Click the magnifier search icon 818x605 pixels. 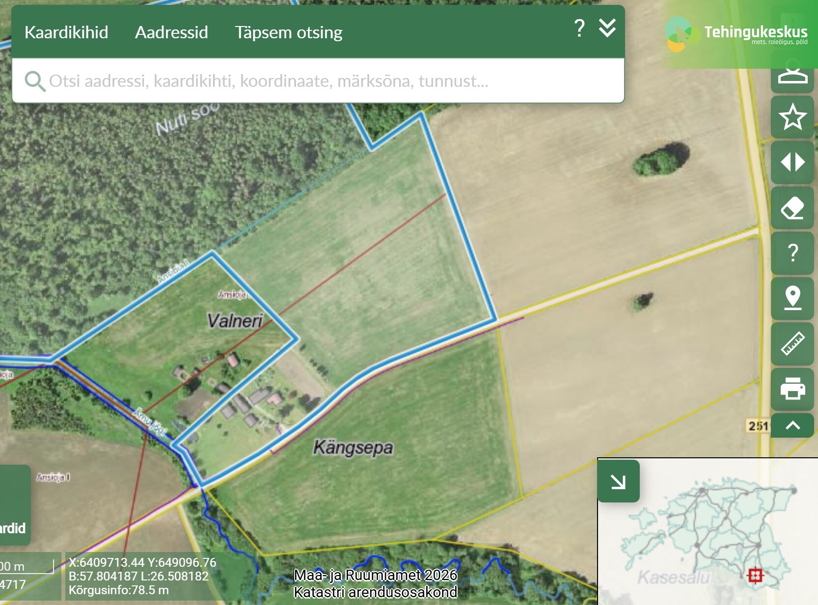click(34, 81)
